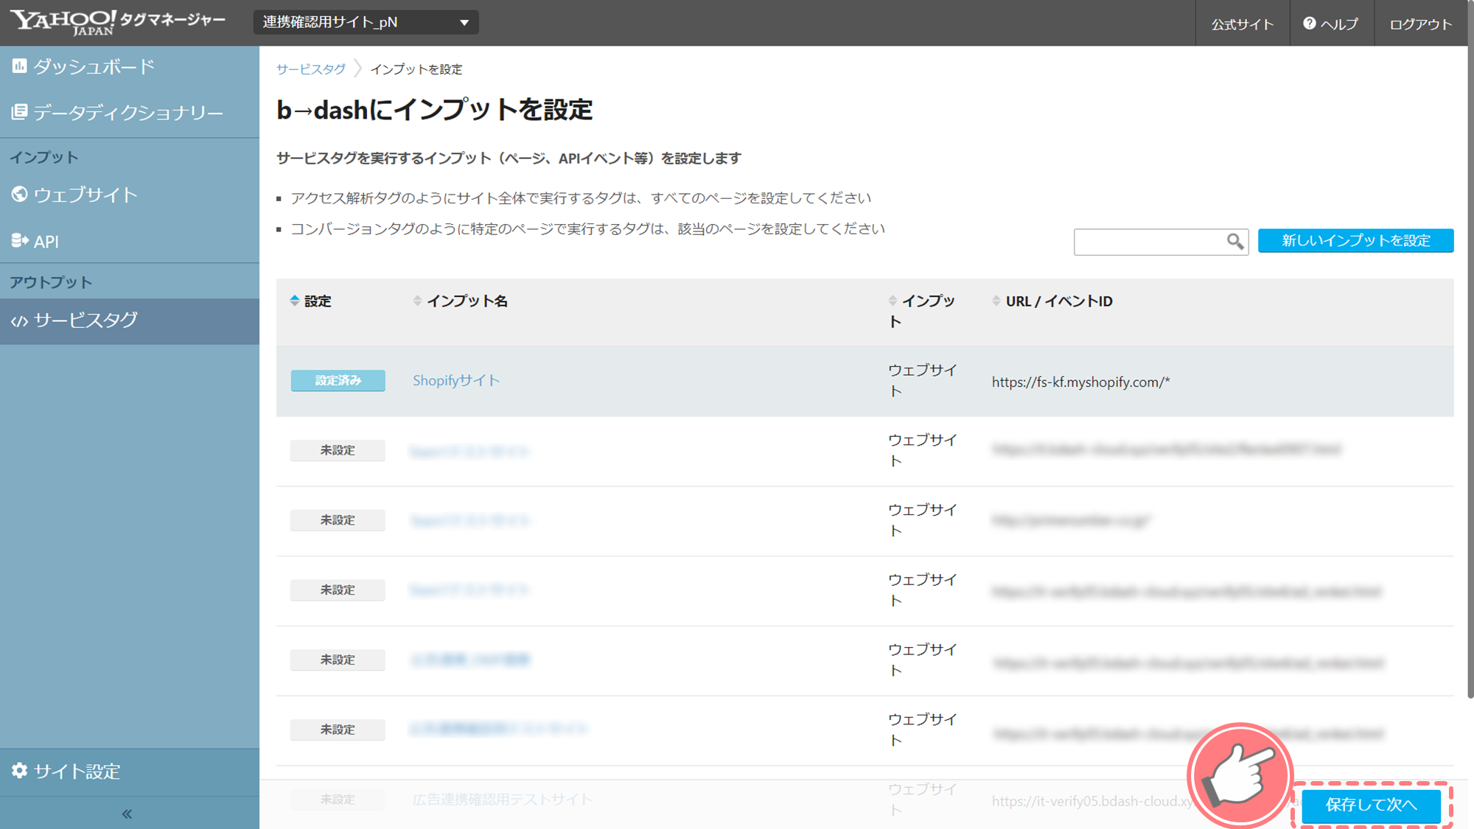The image size is (1474, 829).
Task: Click the help question mark icon
Action: [1310, 24]
